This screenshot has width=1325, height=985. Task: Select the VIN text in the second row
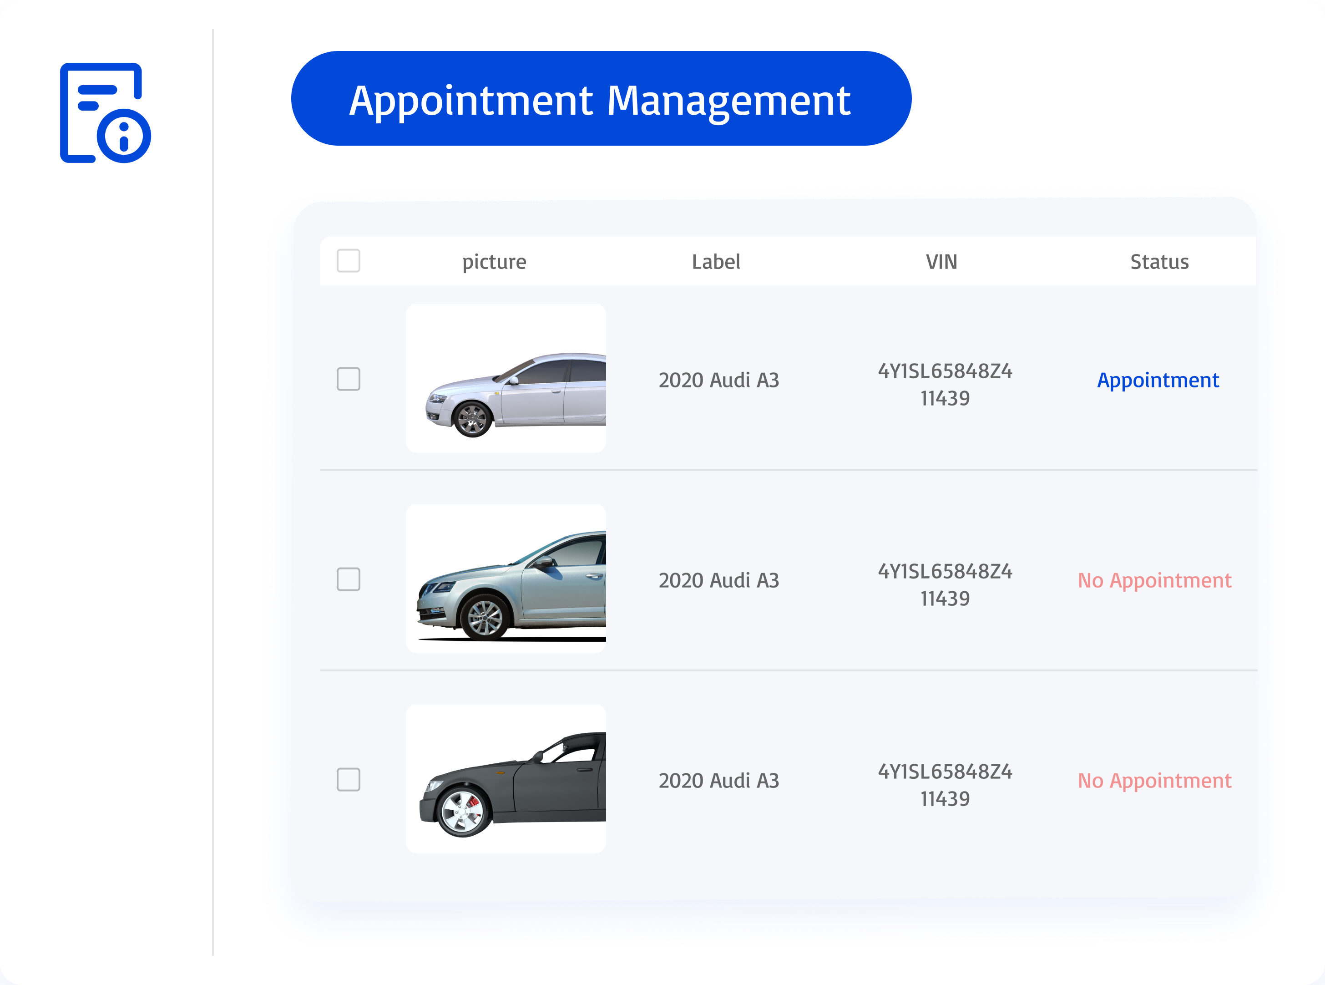click(945, 585)
